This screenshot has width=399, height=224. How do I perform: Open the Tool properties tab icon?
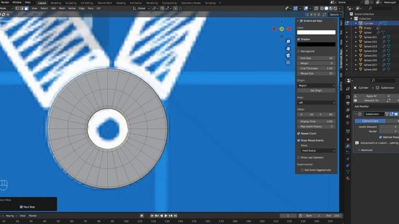[348, 89]
